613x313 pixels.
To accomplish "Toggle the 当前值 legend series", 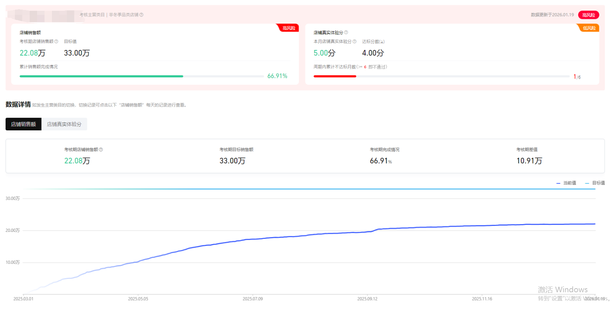I will 566,183.
